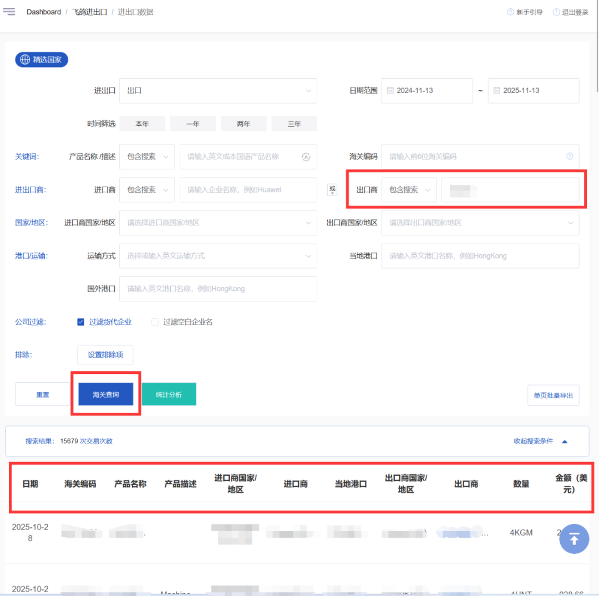Expand the 出口商 包含搜索 dropdown

point(409,190)
